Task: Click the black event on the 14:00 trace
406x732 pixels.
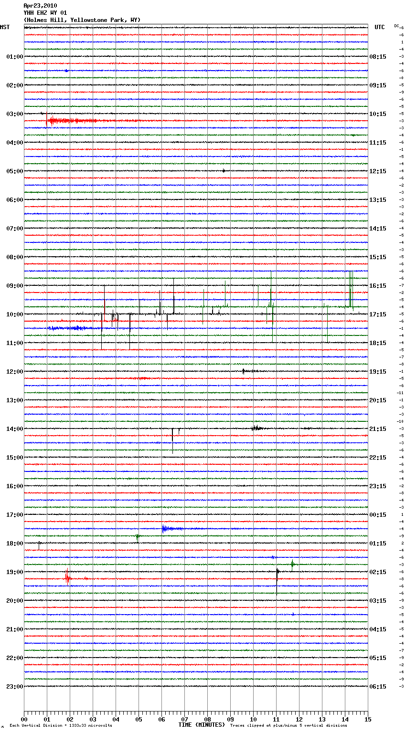Action: point(257,428)
